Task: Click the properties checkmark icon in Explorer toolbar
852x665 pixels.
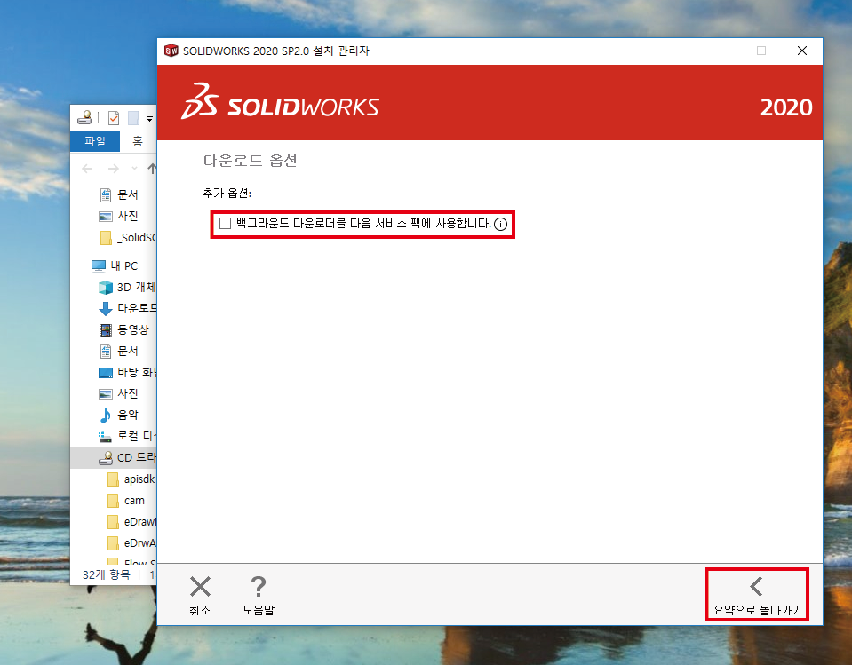Action: coord(114,118)
